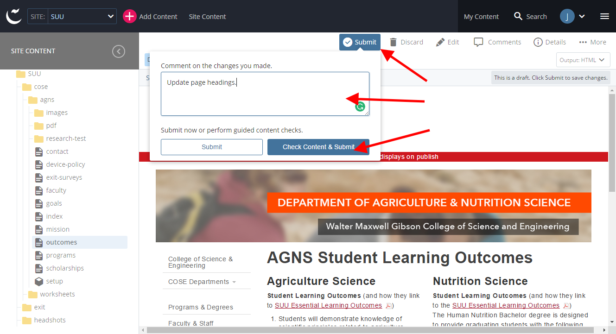This screenshot has width=616, height=334.
Task: Open the Search magnifier icon
Action: 518,16
